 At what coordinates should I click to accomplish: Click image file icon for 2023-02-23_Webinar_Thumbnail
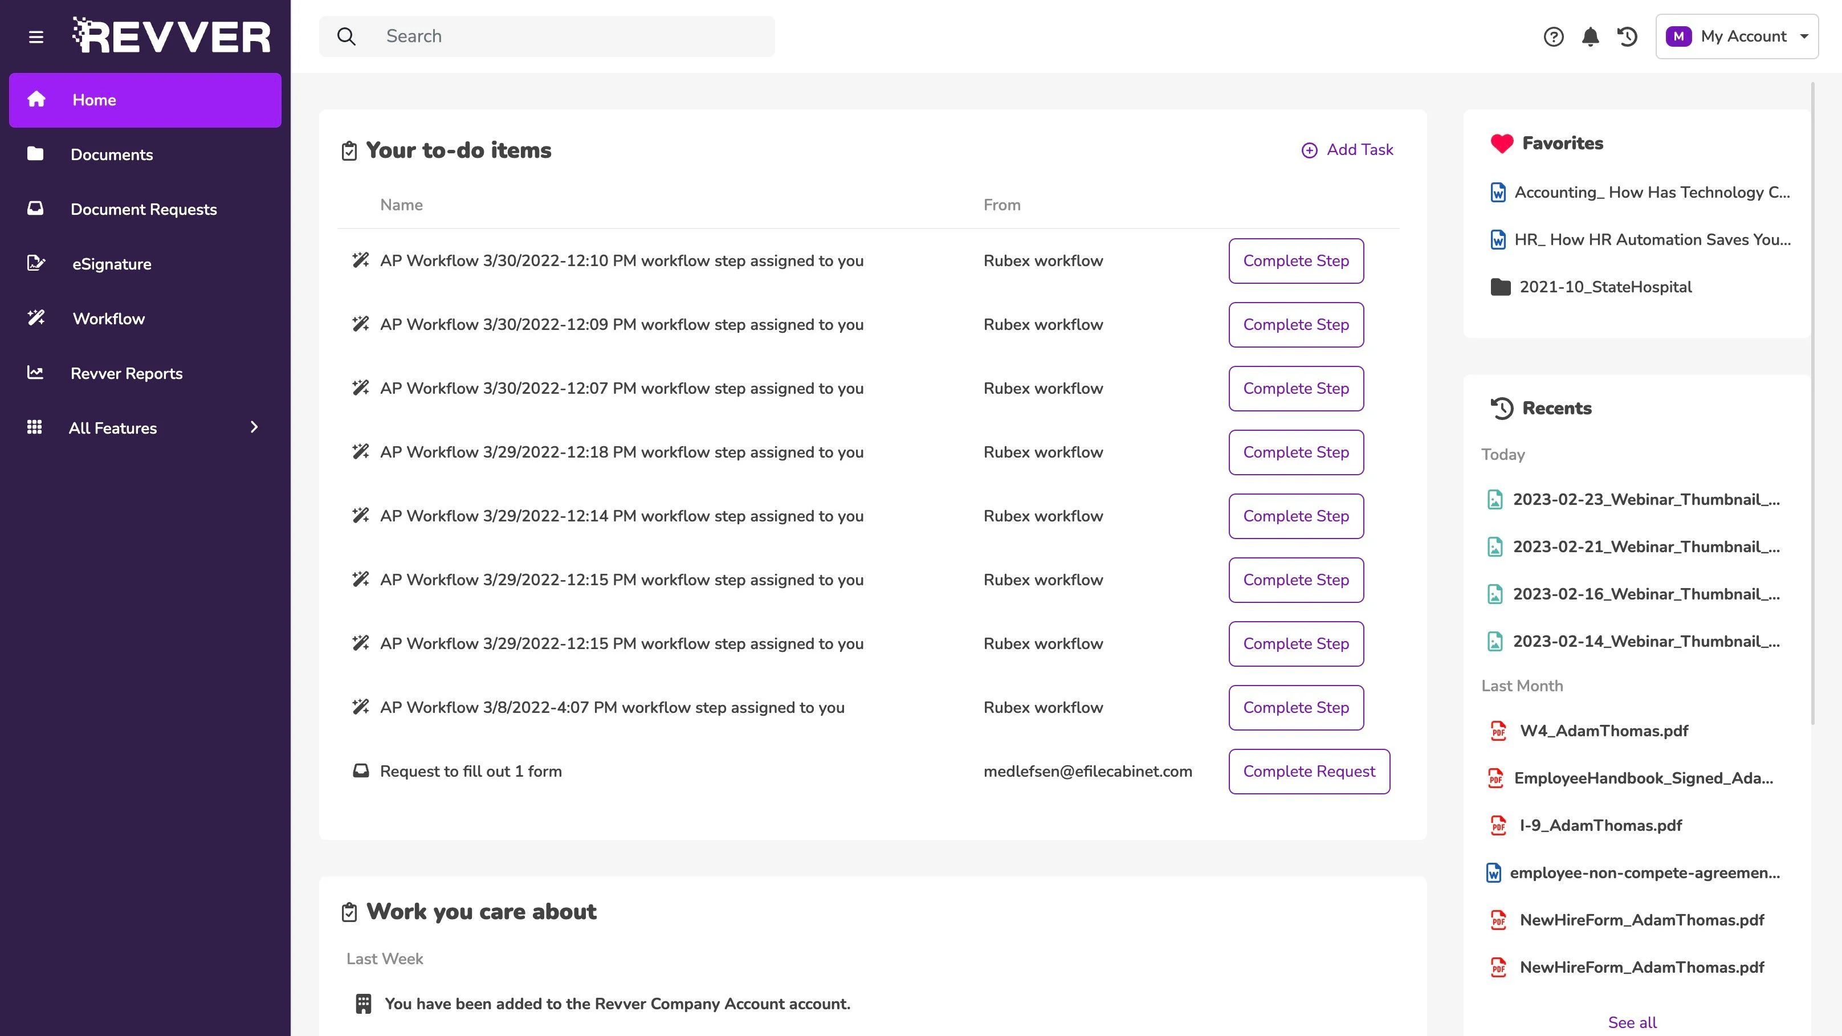(x=1495, y=500)
